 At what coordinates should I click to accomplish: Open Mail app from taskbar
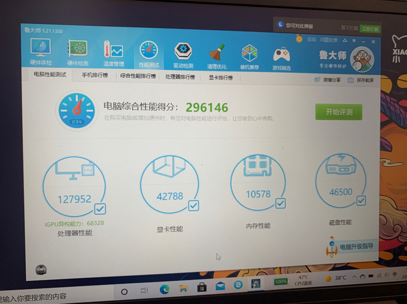[x=220, y=286]
